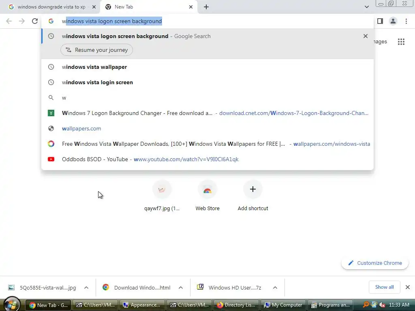The height and width of the screenshot is (311, 415).
Task: Switch to Firefox Directory Listing taskbar button
Action: tap(236, 305)
